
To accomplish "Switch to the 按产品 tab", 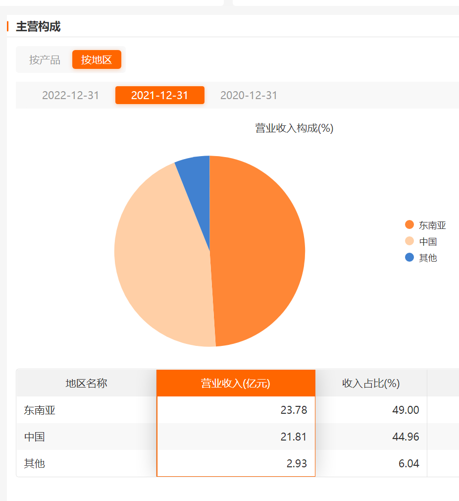I will point(45,60).
